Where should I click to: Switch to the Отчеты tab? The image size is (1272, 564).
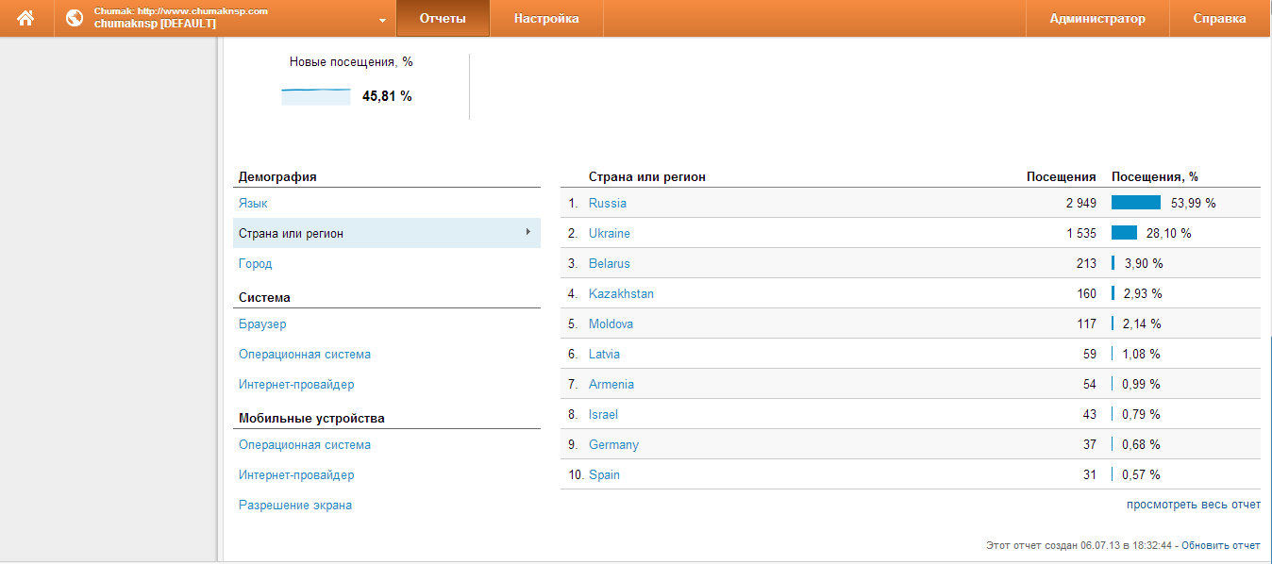pyautogui.click(x=443, y=18)
